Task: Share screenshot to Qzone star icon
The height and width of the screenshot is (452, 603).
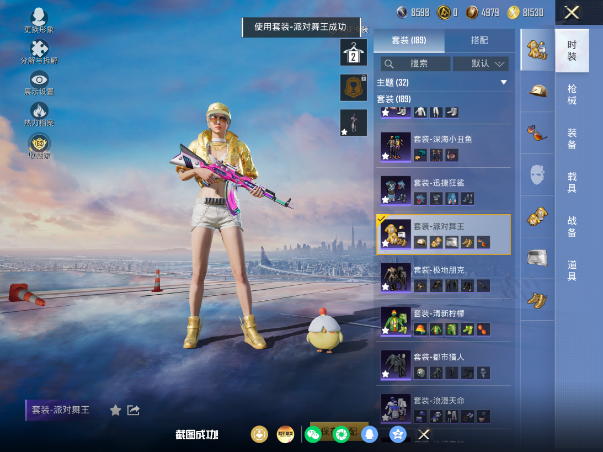Action: (398, 435)
